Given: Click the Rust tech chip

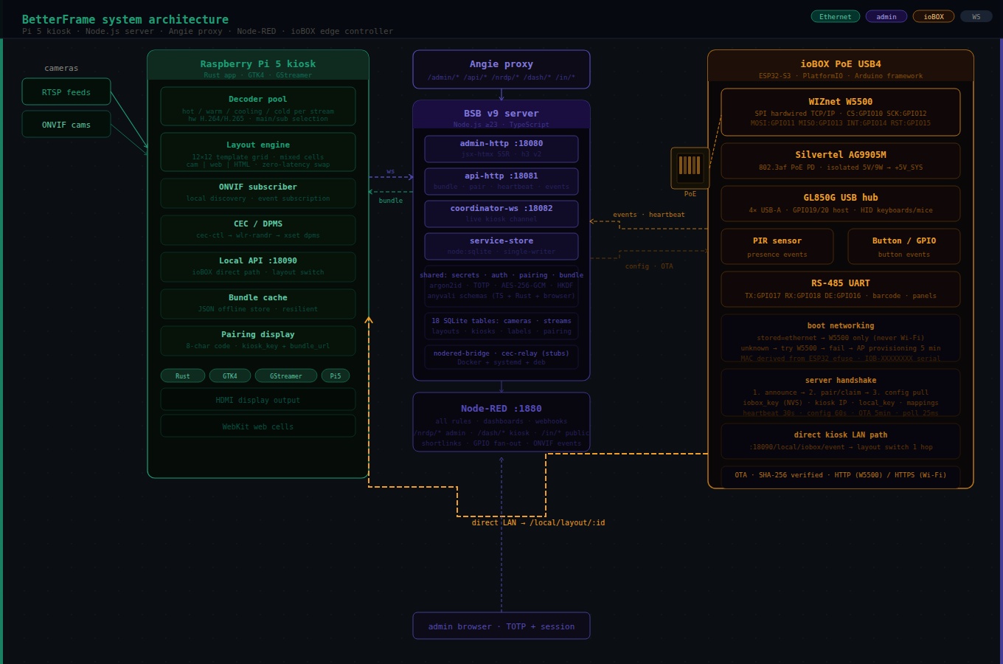Looking at the screenshot, I should 183,376.
